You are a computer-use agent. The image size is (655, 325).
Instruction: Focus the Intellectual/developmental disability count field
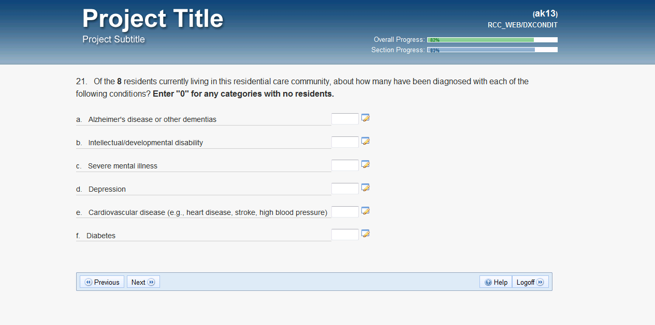click(345, 142)
